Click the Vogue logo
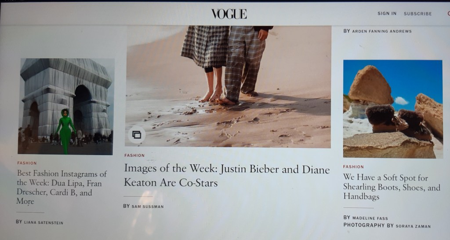The height and width of the screenshot is (240, 450). coord(229,14)
